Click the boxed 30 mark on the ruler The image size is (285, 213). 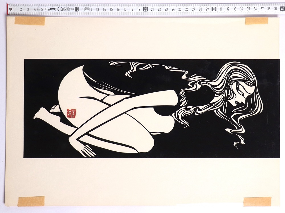(x=214, y=9)
